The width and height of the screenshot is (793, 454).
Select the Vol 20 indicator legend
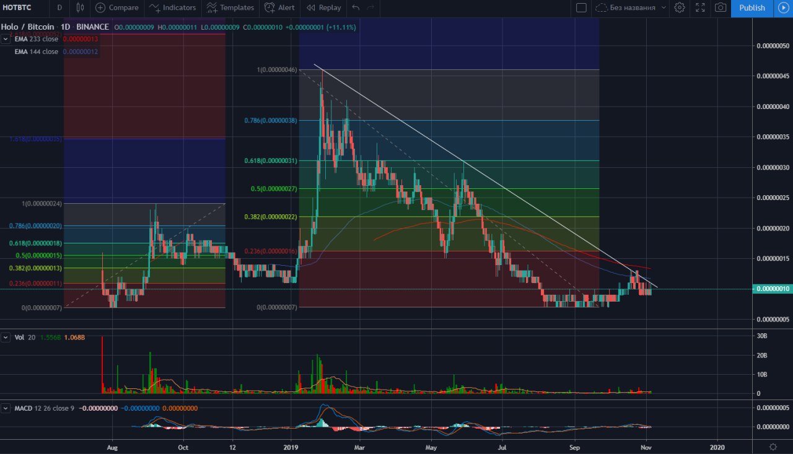pos(24,338)
